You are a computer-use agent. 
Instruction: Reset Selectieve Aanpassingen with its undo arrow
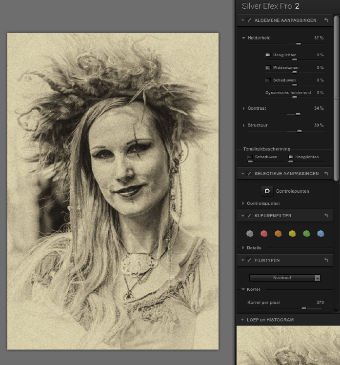tap(326, 174)
